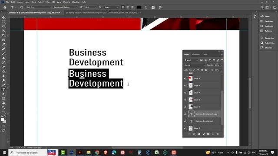
Task: Select the Brush tool
Action: click(3, 53)
